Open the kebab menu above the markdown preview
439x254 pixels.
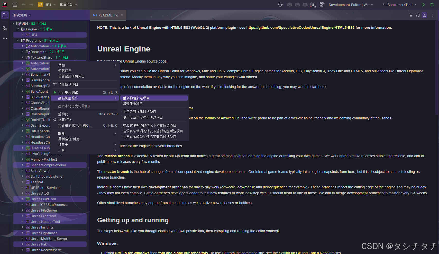click(x=433, y=15)
